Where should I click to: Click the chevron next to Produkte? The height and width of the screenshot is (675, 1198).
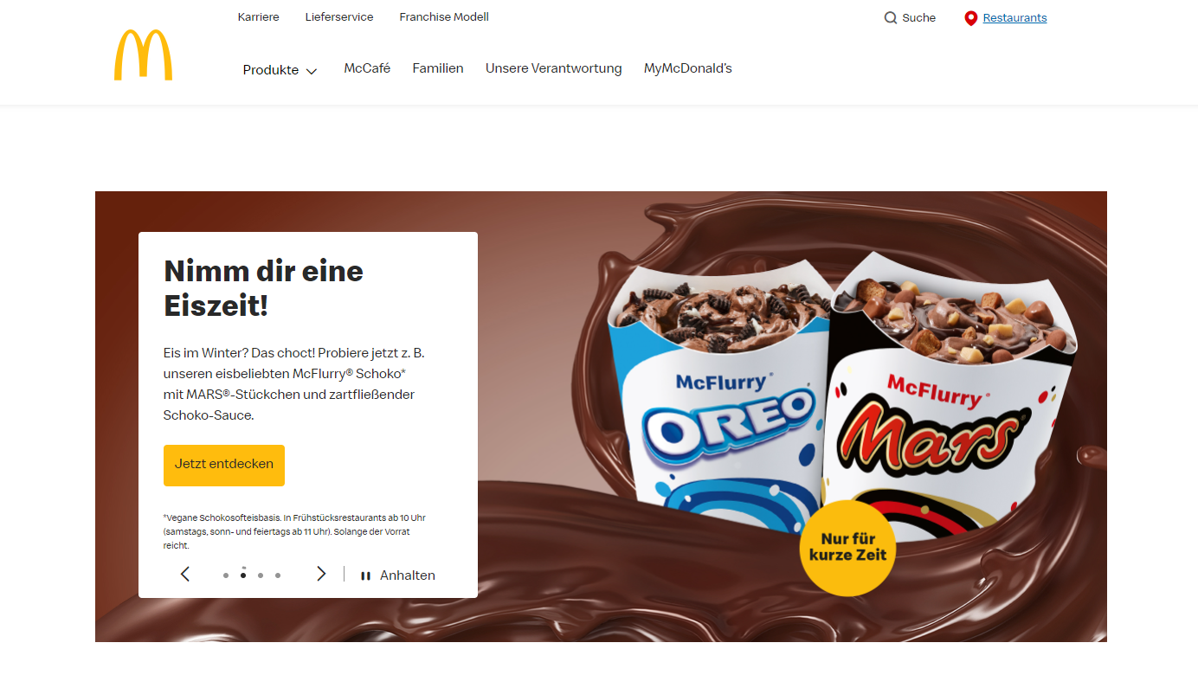[312, 71]
